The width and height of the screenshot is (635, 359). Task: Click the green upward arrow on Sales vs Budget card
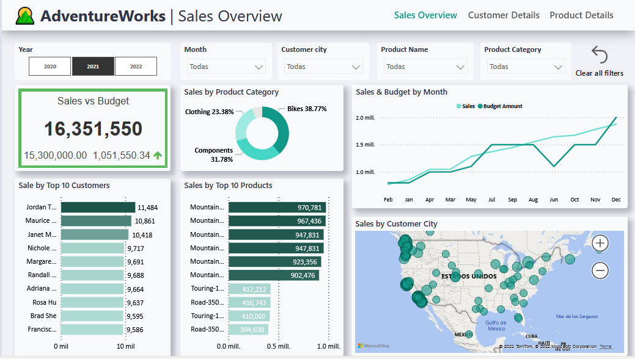point(158,155)
